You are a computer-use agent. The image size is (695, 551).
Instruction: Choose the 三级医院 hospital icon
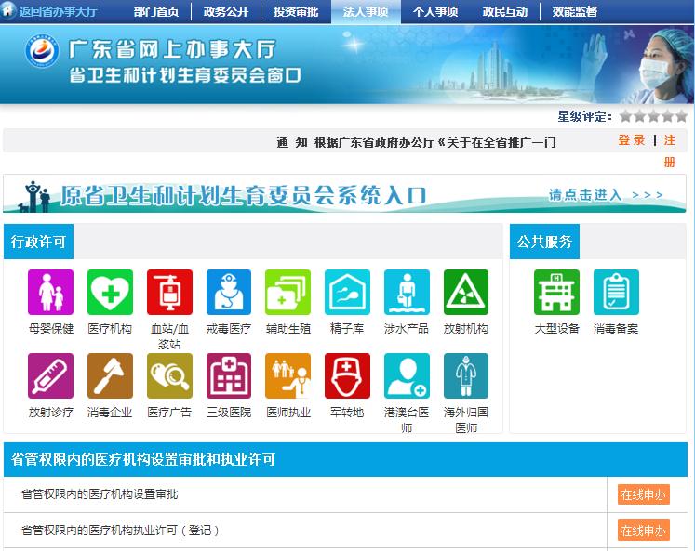(x=229, y=375)
